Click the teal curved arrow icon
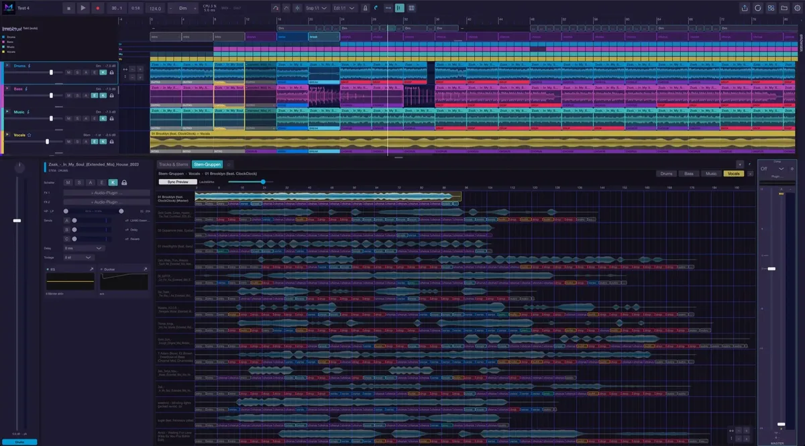The image size is (805, 446). click(x=376, y=8)
